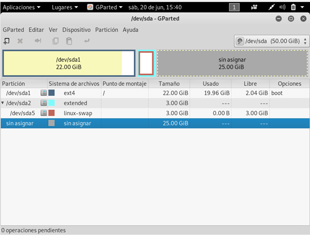
Task: Click workspace indicator 1
Action: pyautogui.click(x=234, y=7)
